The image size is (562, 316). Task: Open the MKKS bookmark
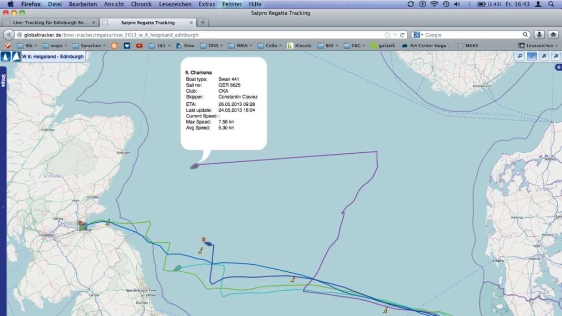468,45
